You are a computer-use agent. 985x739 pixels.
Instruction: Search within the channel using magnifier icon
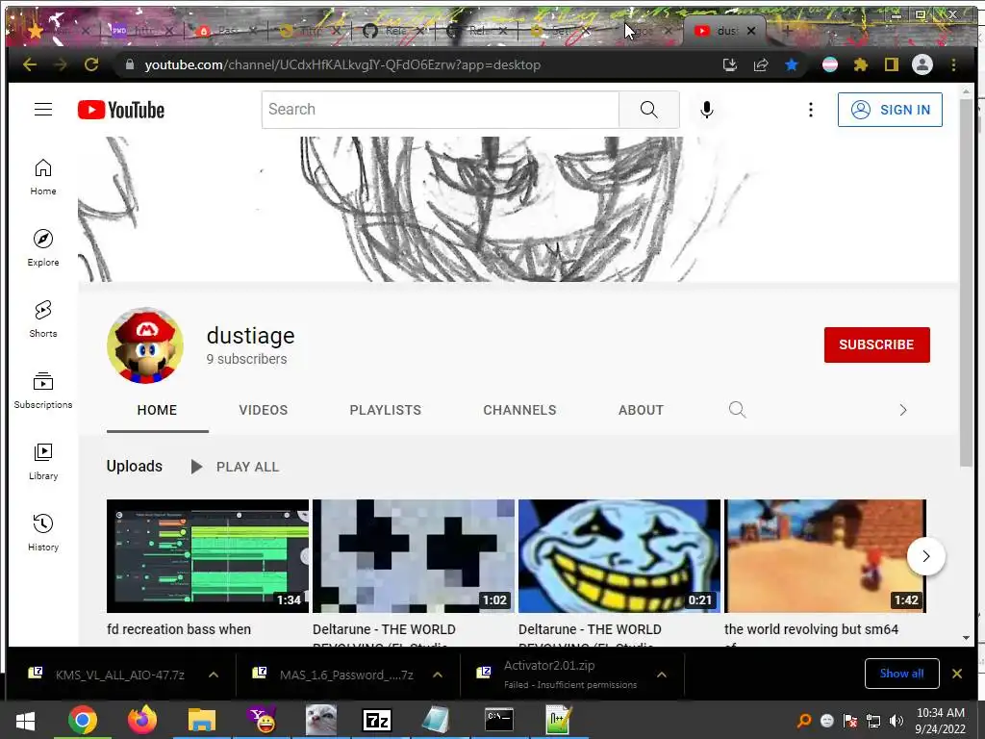[x=737, y=410]
